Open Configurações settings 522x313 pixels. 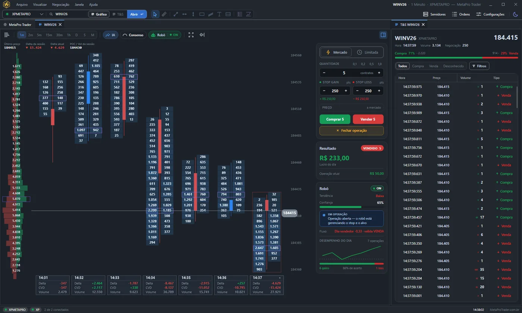click(490, 14)
